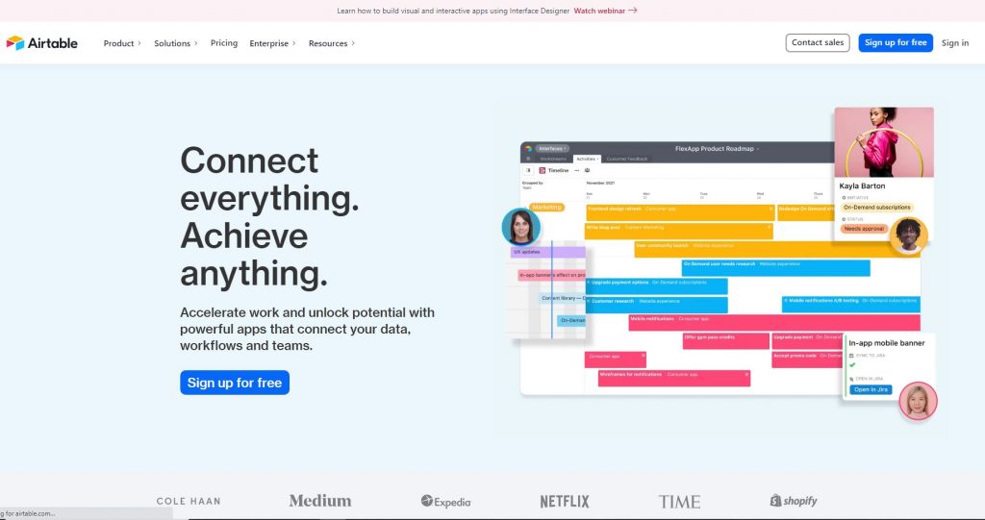The width and height of the screenshot is (985, 520).
Task: Click the Marketing group tag
Action: click(546, 208)
